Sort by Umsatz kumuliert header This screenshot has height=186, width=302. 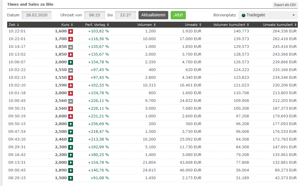point(280,25)
